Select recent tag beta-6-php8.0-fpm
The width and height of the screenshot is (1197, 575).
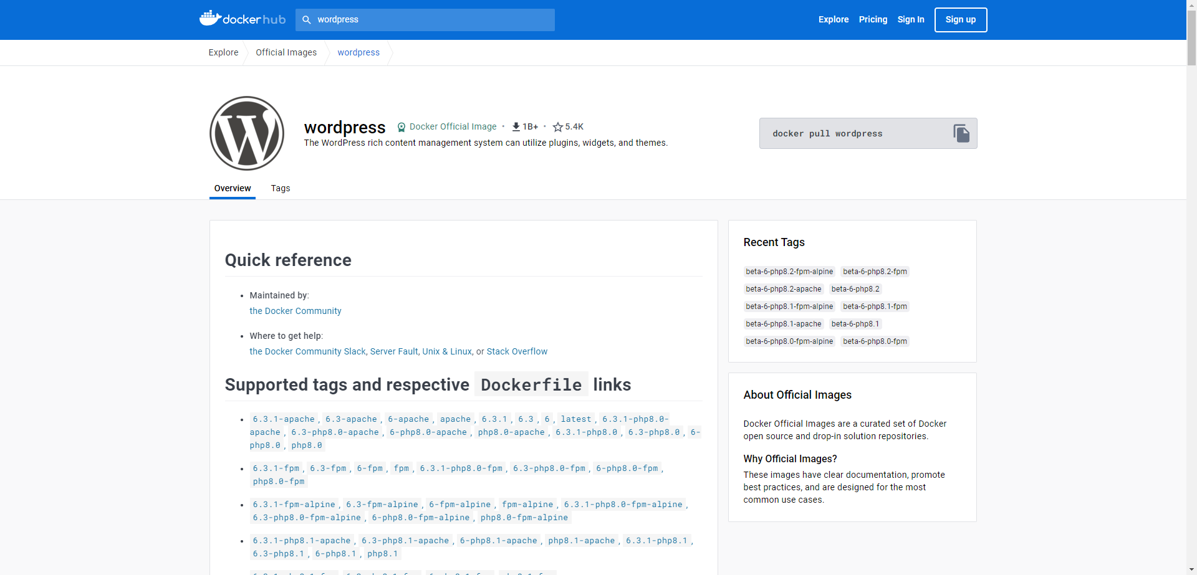(875, 341)
